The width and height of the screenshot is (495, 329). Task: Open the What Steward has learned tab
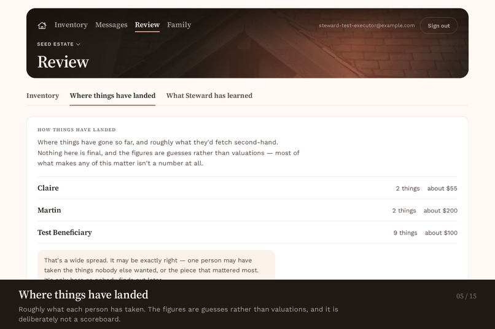(x=209, y=96)
